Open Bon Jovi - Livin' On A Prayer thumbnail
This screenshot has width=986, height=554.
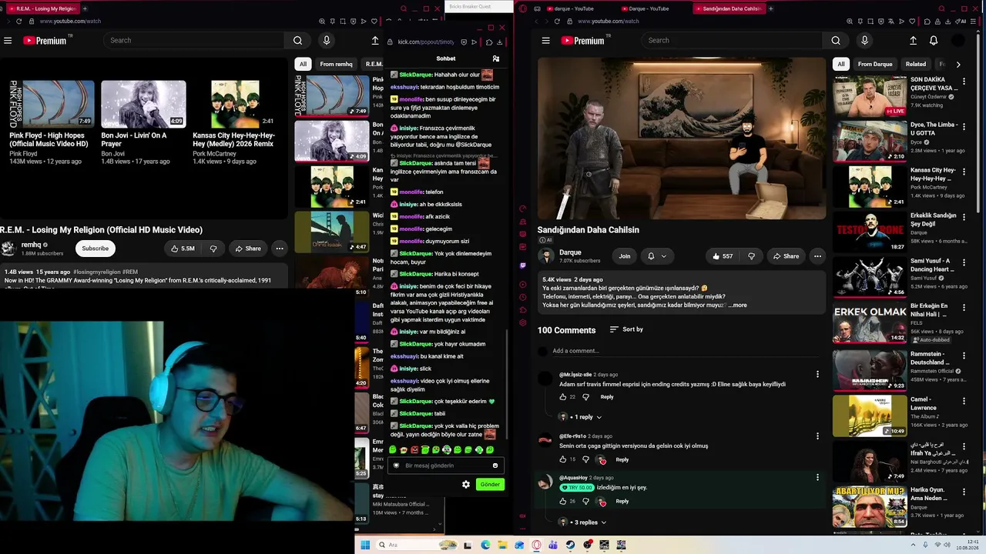143,104
